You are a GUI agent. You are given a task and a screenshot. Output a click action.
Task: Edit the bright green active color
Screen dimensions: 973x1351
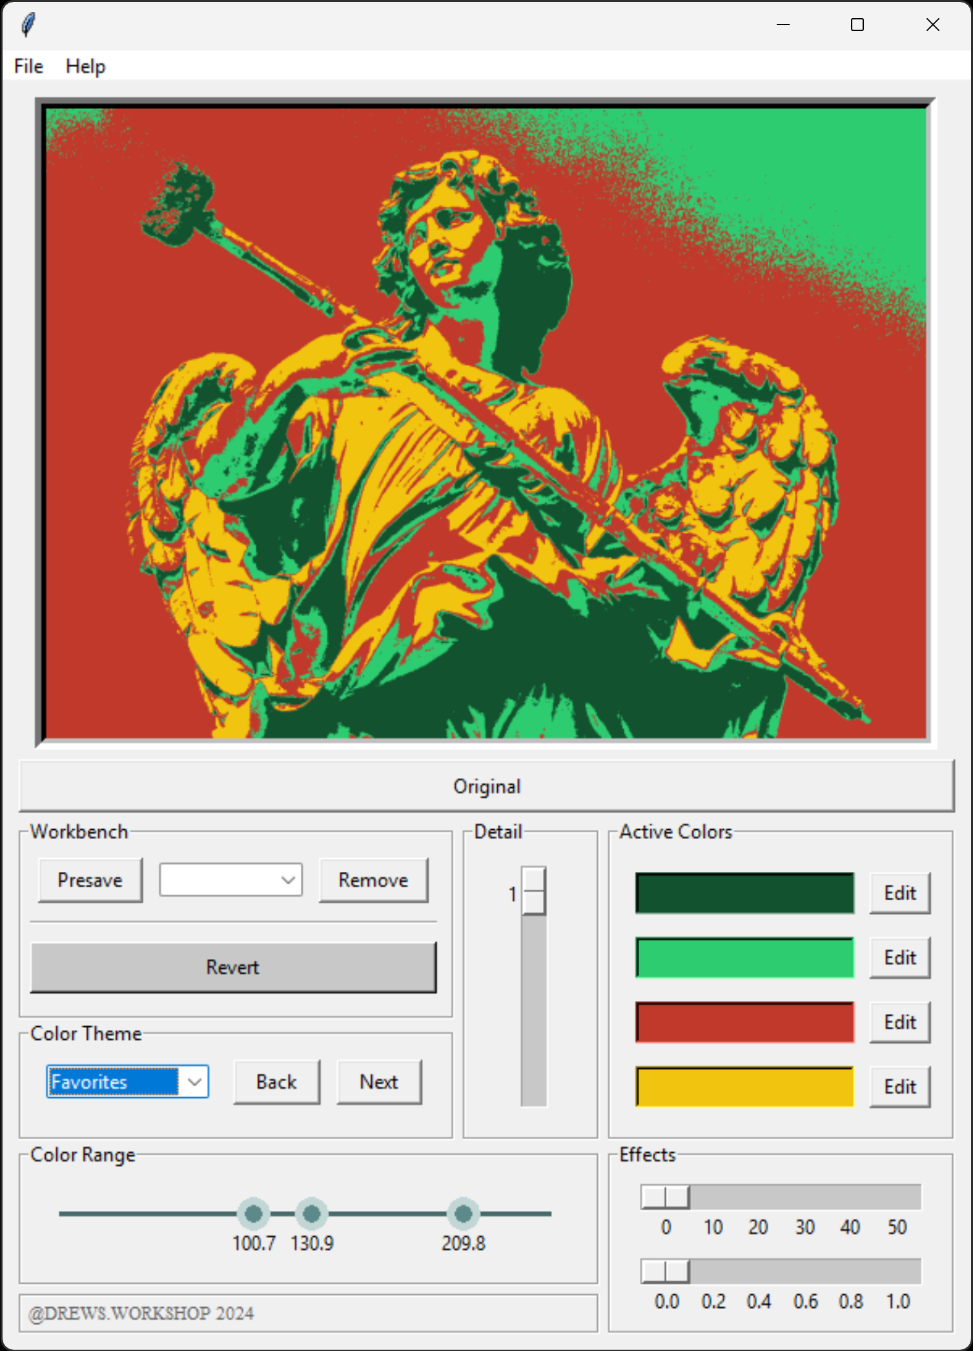click(x=899, y=958)
